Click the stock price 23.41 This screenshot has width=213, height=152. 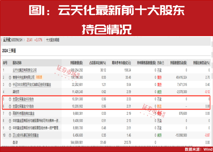pos(30,40)
